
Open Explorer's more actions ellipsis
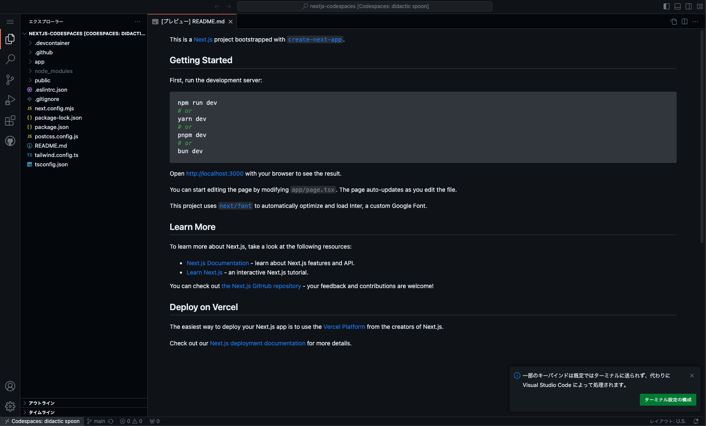tap(137, 22)
